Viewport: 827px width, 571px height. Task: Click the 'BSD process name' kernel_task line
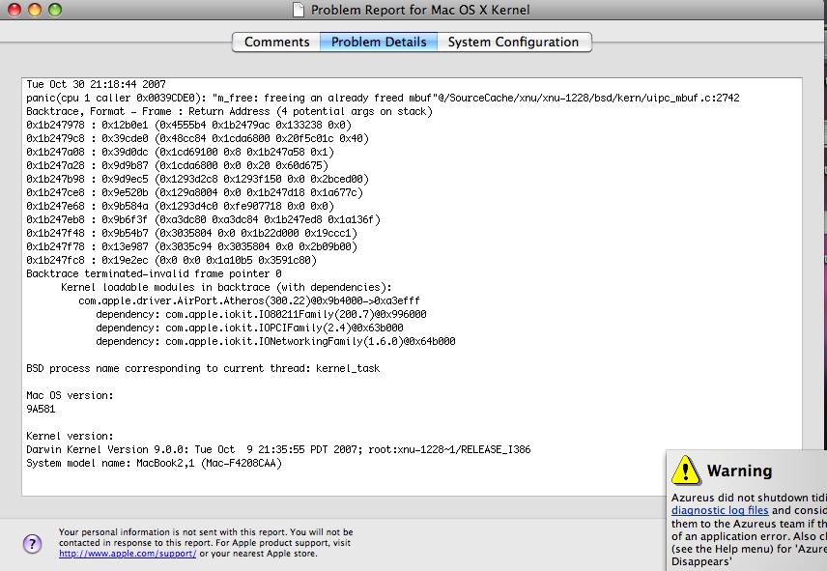pos(203,368)
